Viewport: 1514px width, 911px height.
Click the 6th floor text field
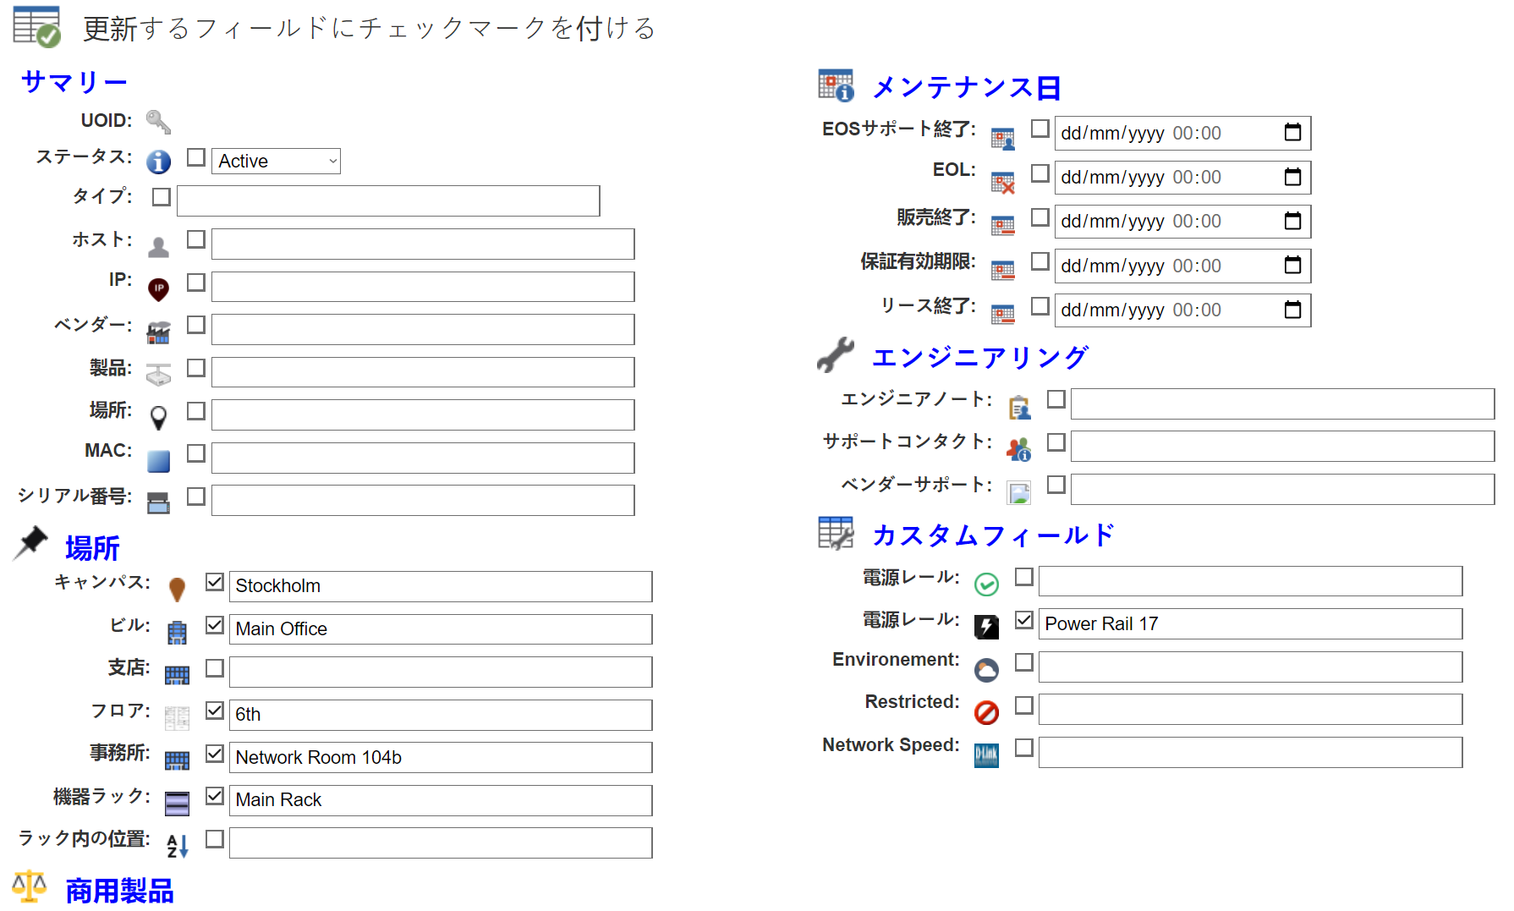pos(441,715)
